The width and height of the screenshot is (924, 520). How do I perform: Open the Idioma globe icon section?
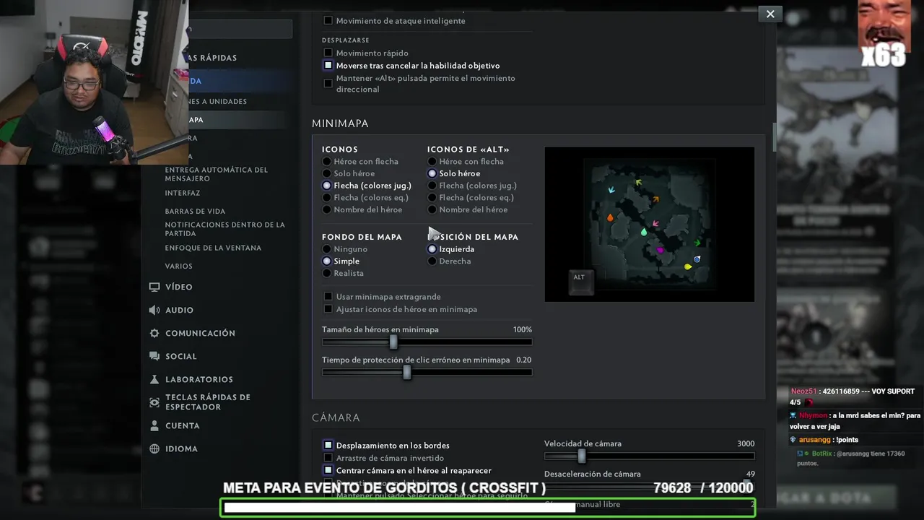tap(154, 448)
